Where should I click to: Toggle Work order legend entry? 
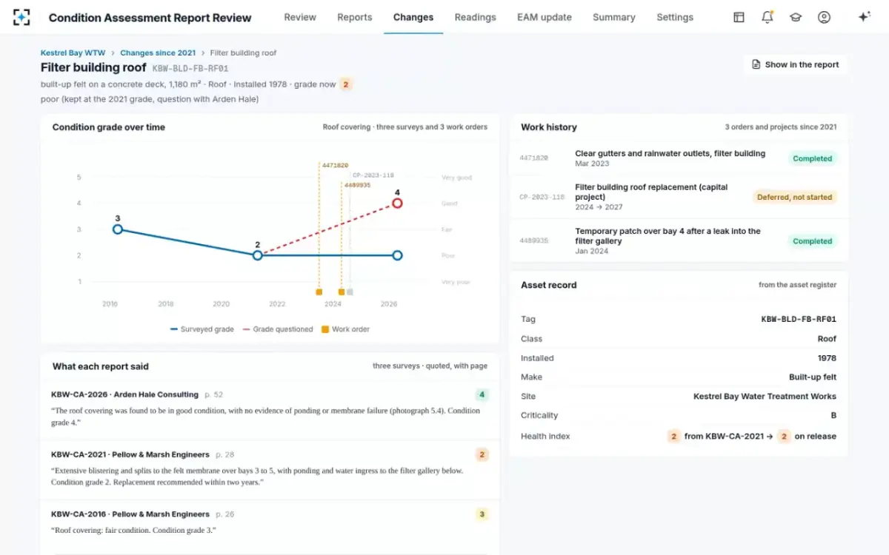pos(345,329)
